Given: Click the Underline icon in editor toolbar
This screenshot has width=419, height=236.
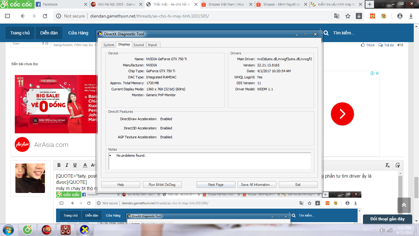Looking at the screenshot, I should [75, 165].
